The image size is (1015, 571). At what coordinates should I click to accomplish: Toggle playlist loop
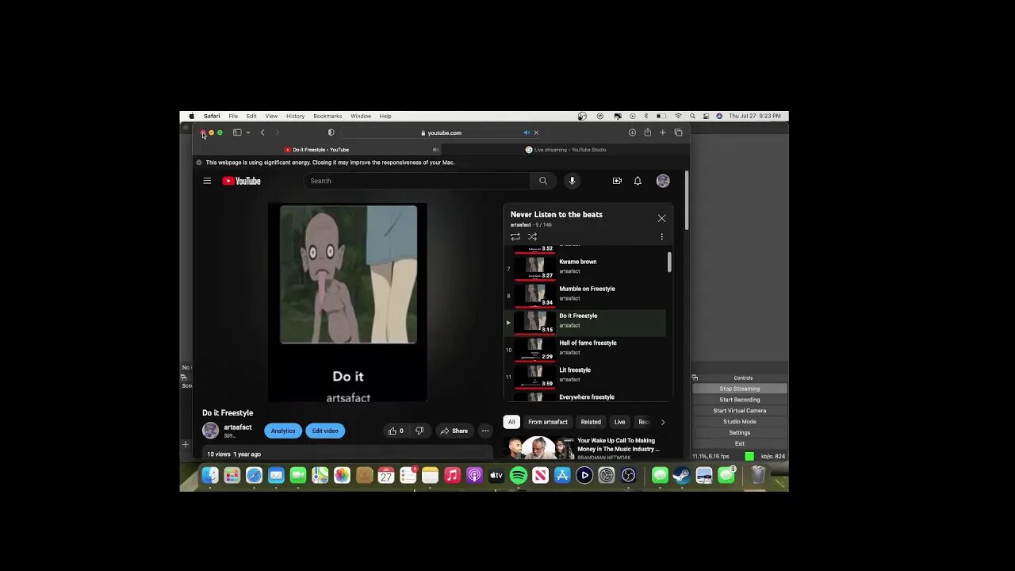coord(515,236)
